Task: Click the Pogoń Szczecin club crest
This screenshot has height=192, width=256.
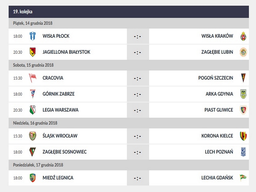Action: 244,78
